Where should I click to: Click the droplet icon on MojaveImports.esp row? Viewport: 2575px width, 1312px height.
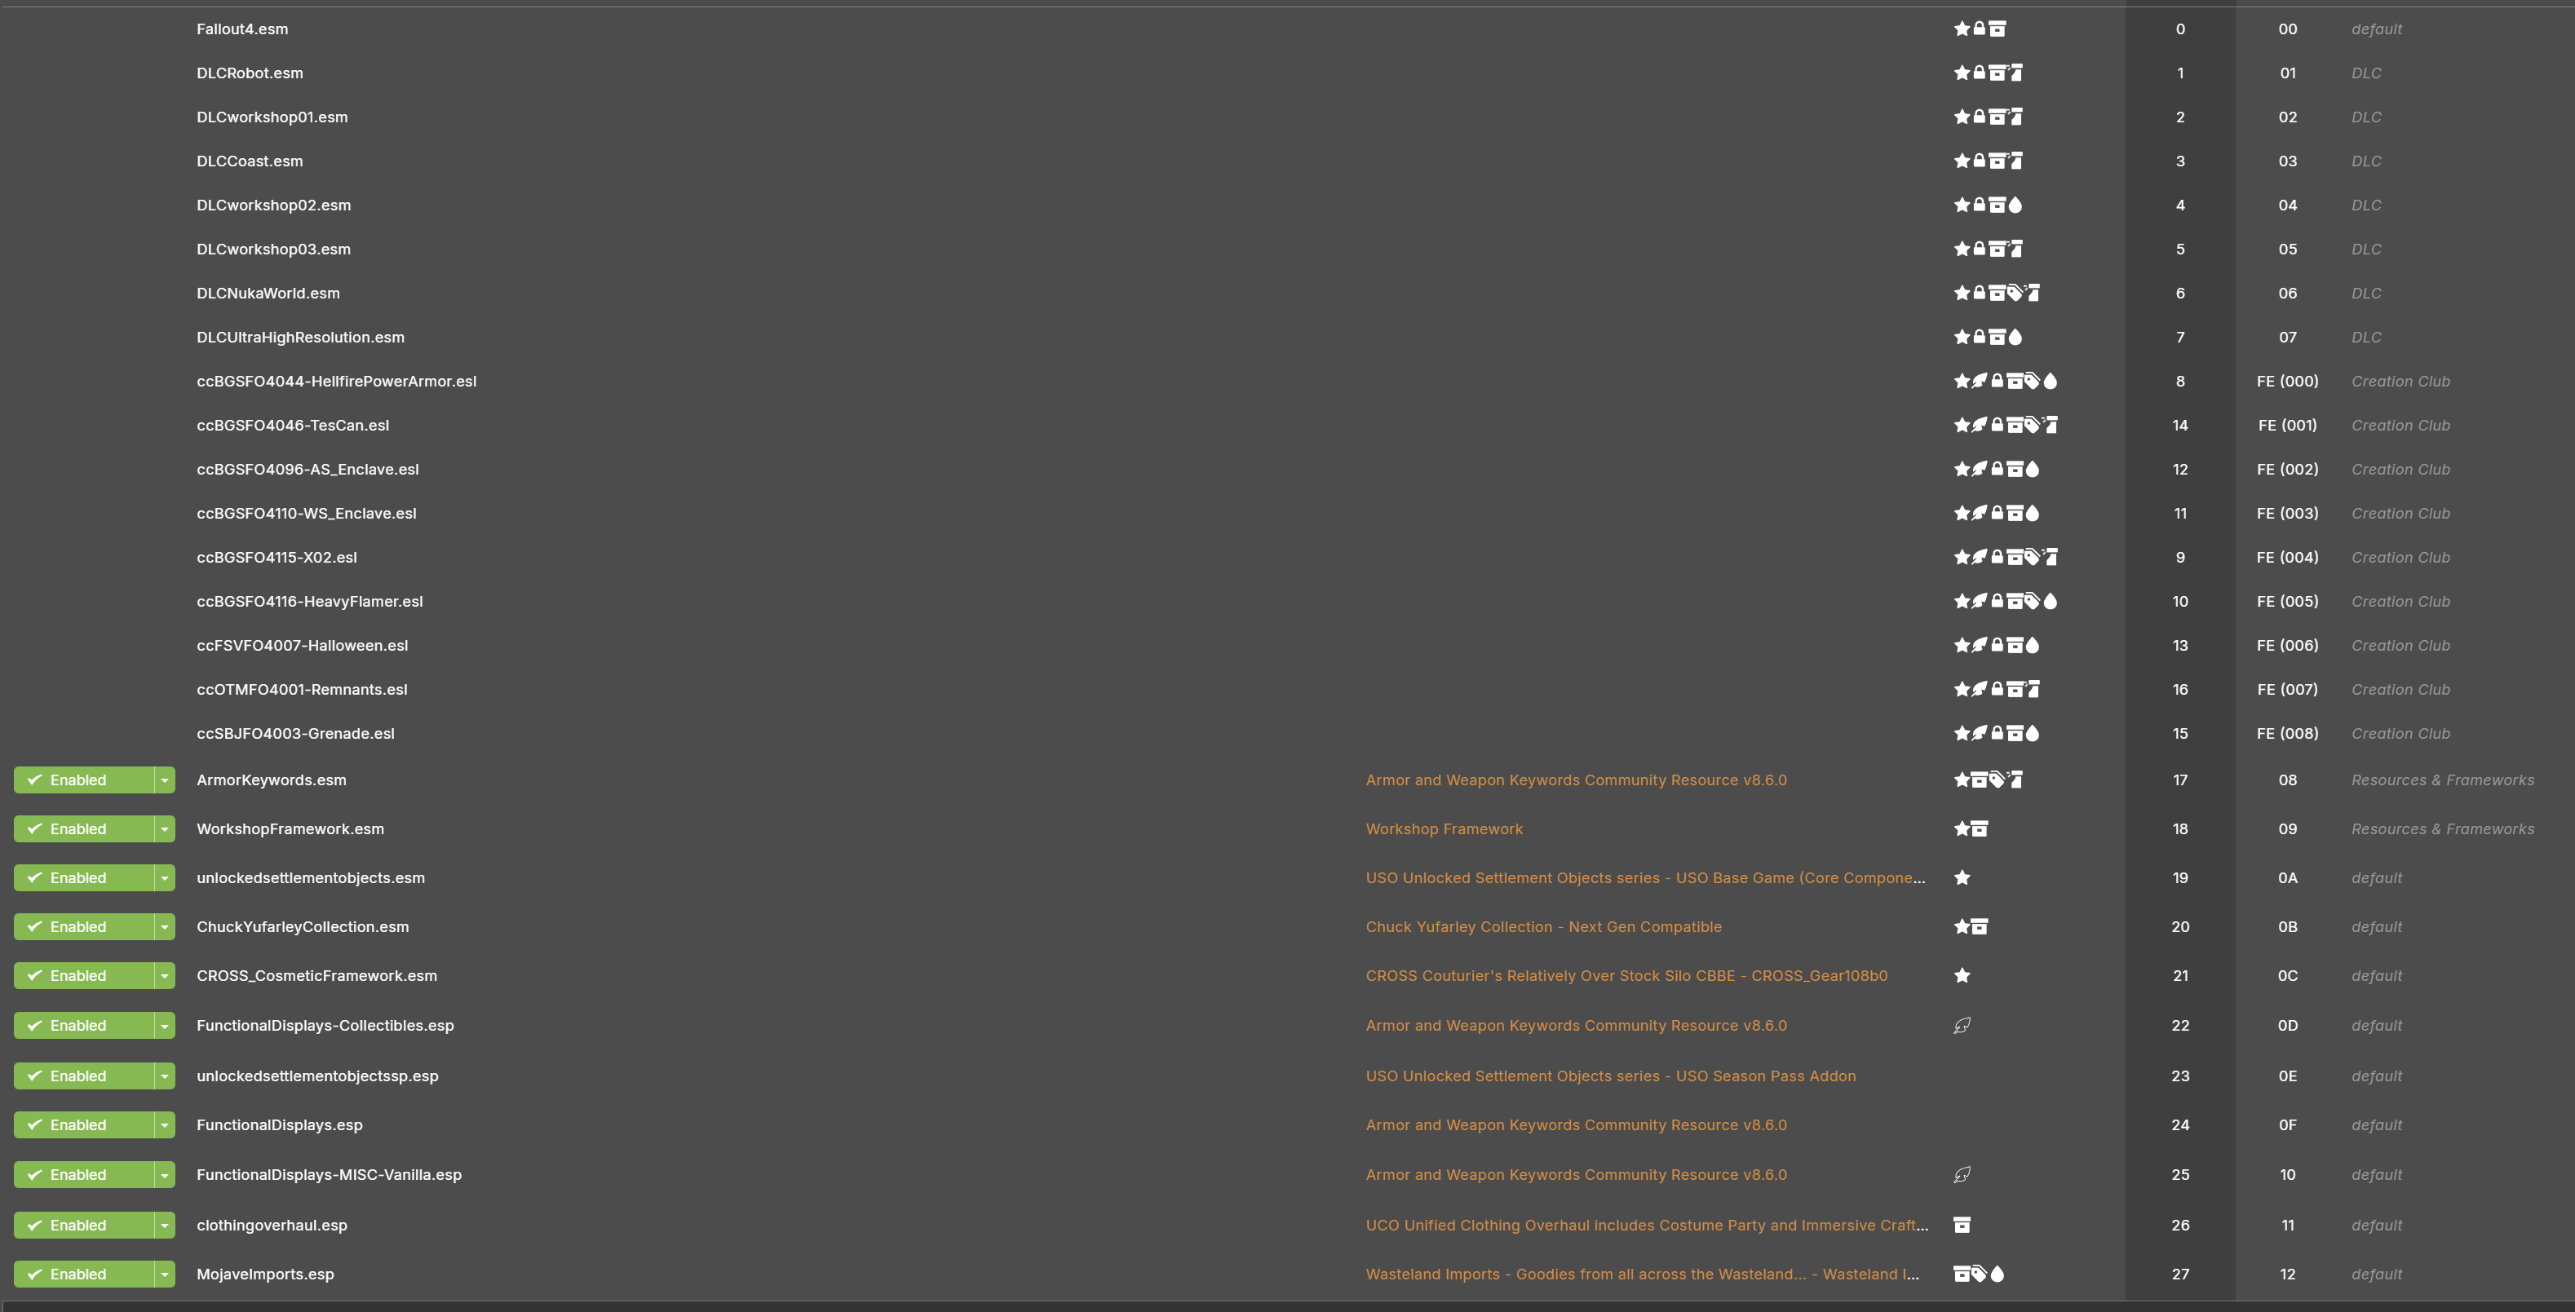[x=1996, y=1273]
